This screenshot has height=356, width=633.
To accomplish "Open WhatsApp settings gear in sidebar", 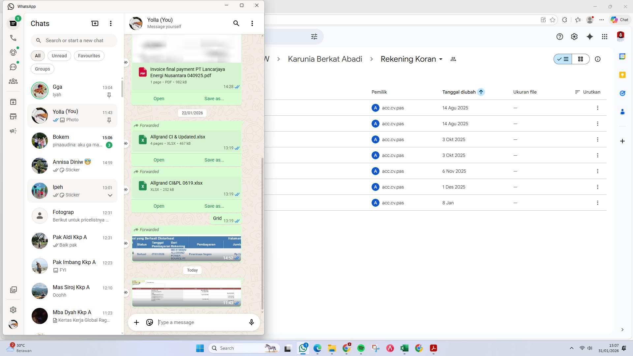I will click(x=13, y=310).
